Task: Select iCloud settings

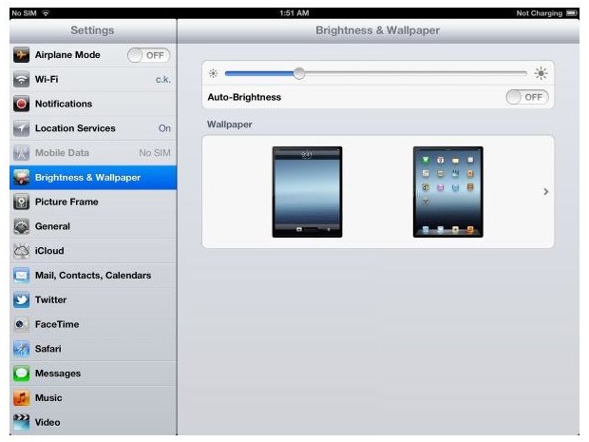Action: click(x=93, y=251)
